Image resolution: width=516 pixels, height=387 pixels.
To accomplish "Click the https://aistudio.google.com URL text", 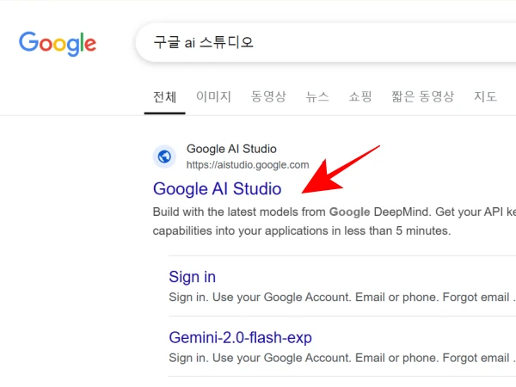I will coord(248,164).
